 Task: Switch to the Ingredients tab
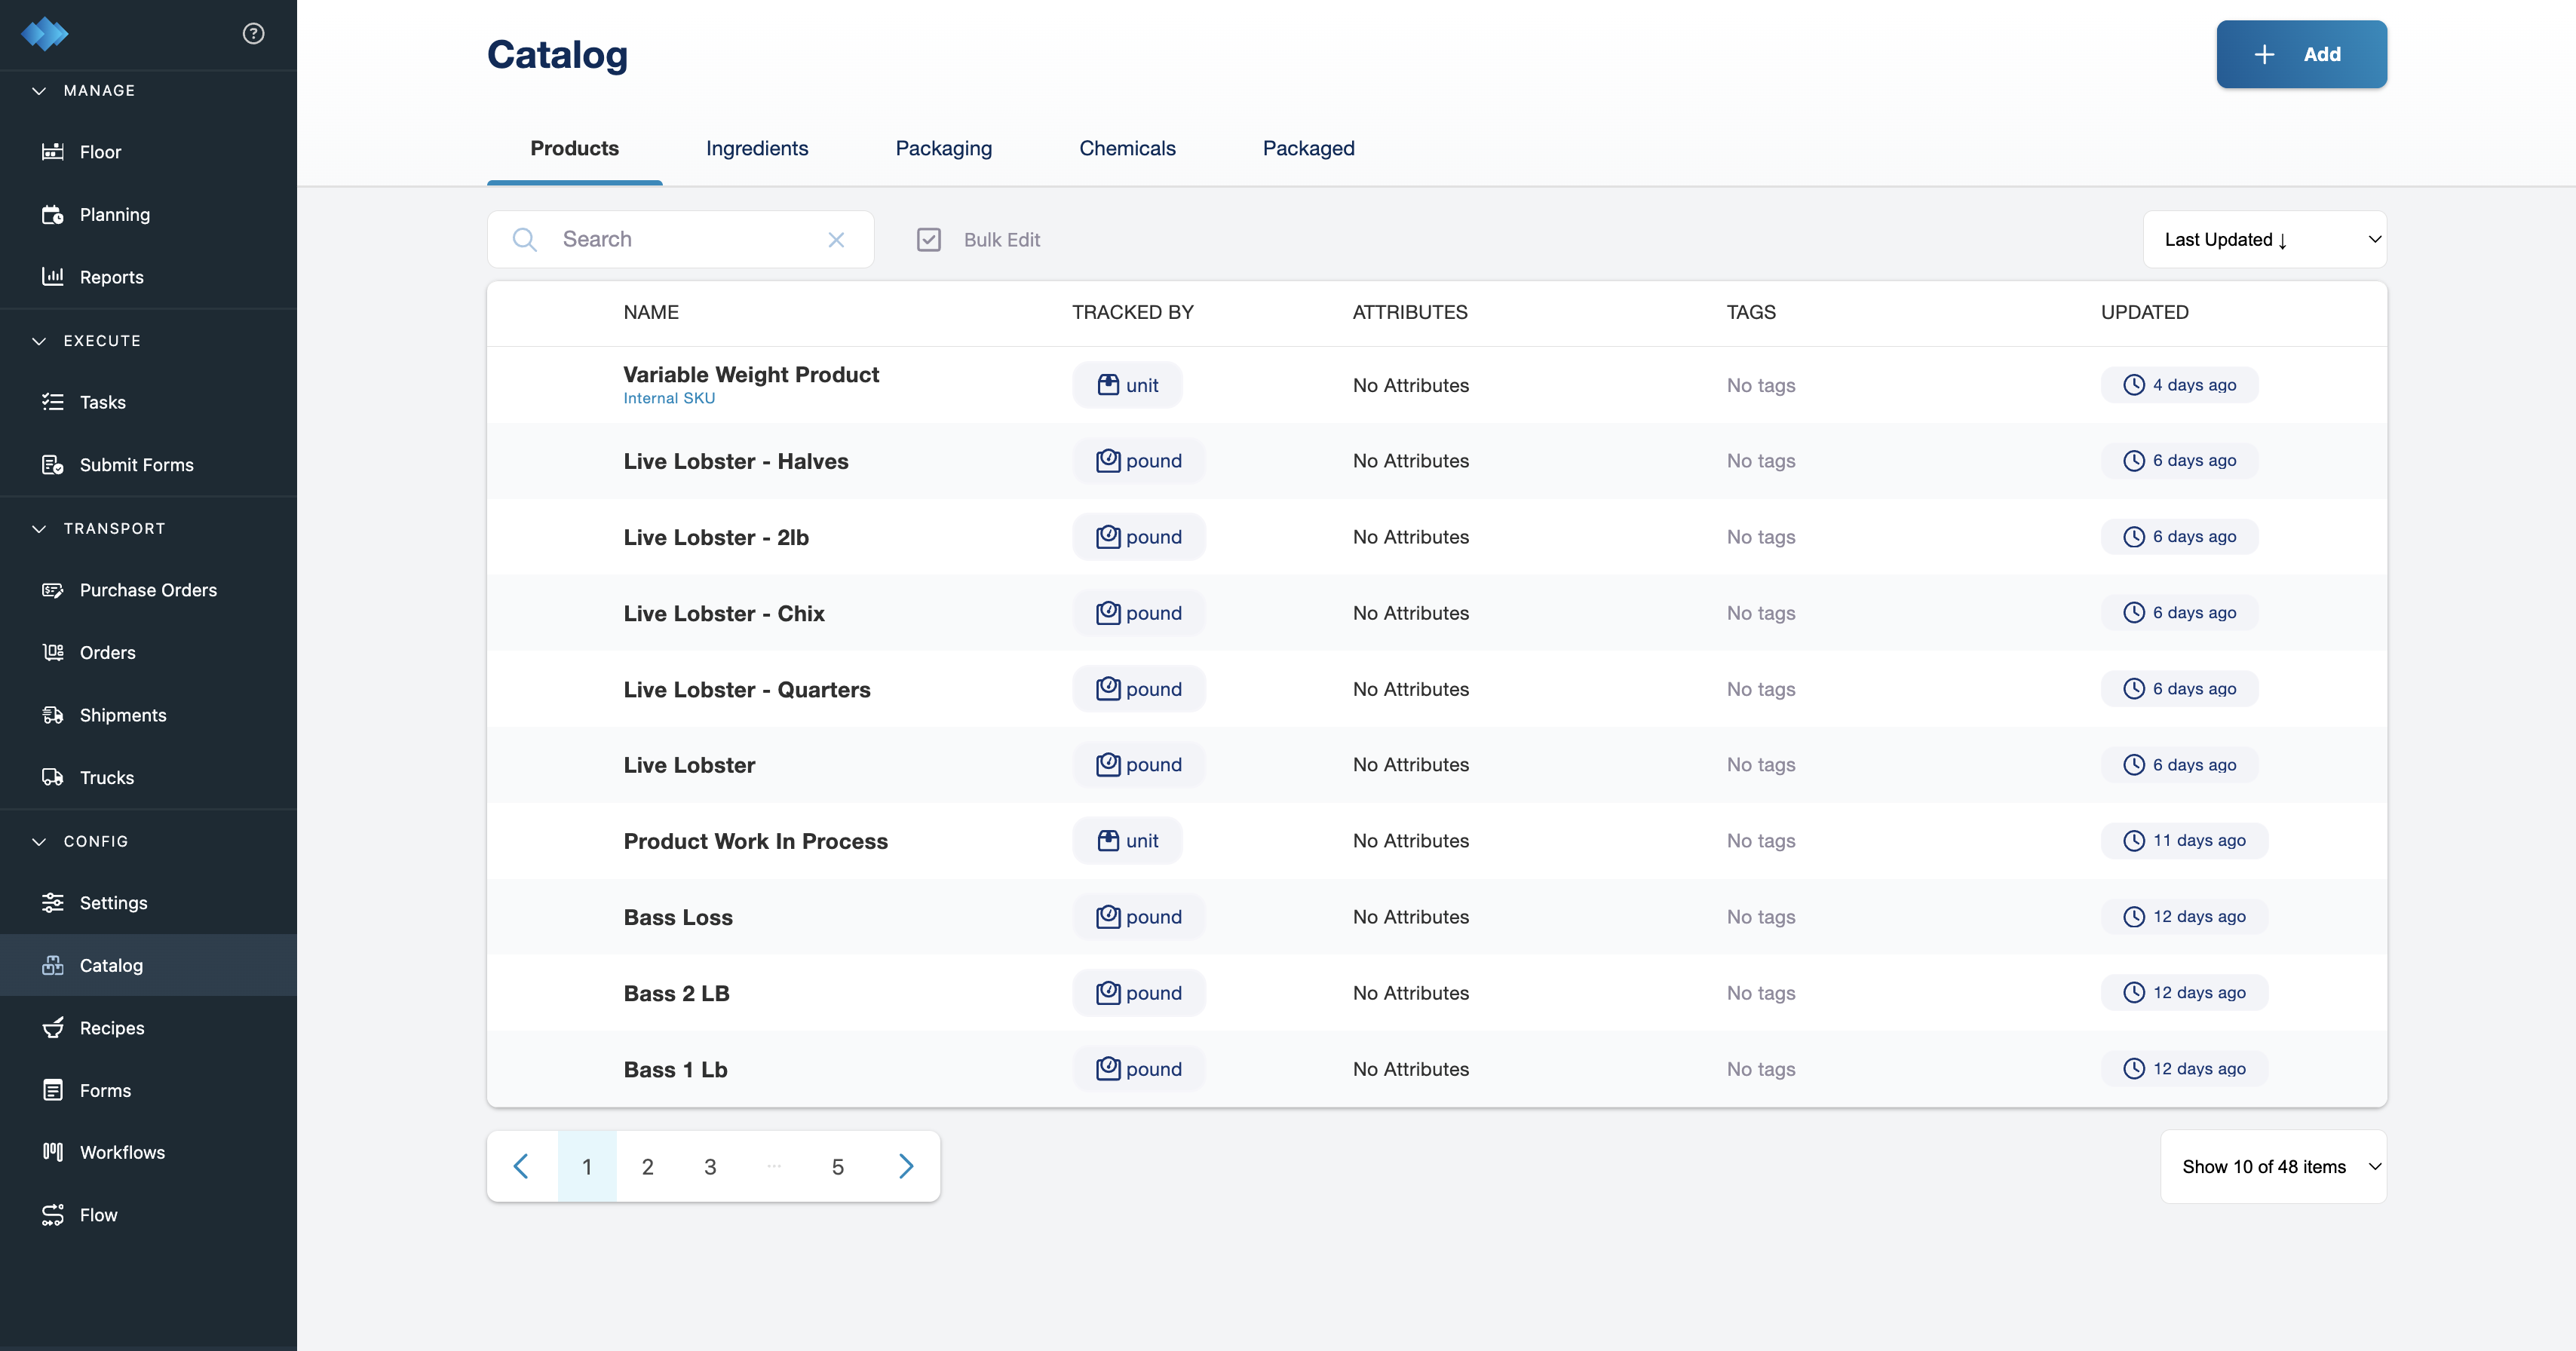756,149
